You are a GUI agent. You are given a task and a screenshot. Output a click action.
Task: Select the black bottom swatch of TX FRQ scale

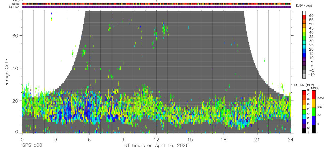click(304, 131)
